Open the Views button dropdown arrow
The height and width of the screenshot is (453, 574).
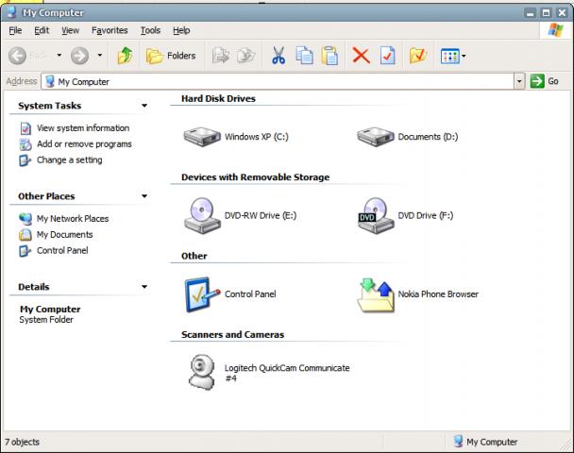(x=464, y=56)
